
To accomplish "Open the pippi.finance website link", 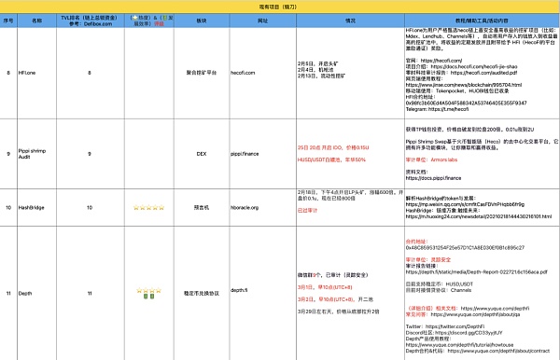I will (245, 154).
